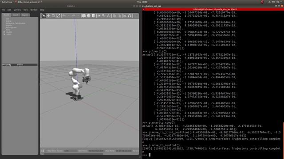Open the Activities overview
This screenshot has width=284, height=159.
[x=7, y=2]
